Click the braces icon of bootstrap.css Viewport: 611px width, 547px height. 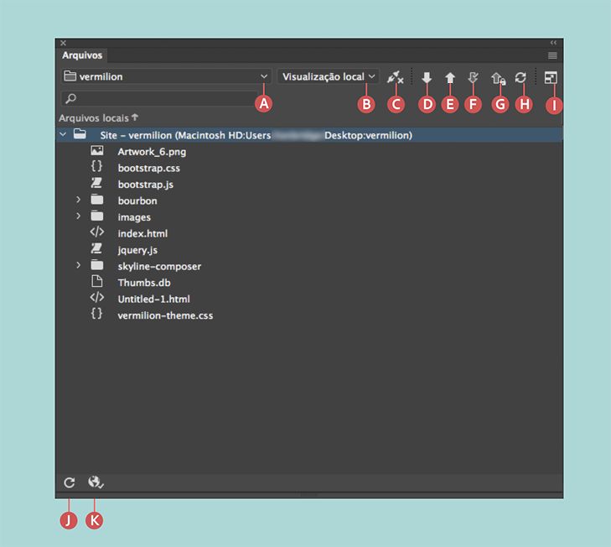pos(96,167)
